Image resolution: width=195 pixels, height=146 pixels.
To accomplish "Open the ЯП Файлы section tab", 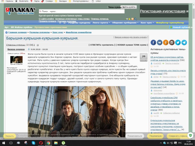I will coord(22,27).
